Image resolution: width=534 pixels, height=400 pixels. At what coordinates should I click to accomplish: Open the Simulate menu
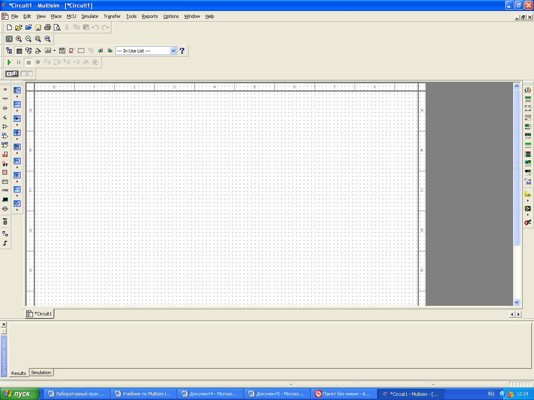coord(90,16)
